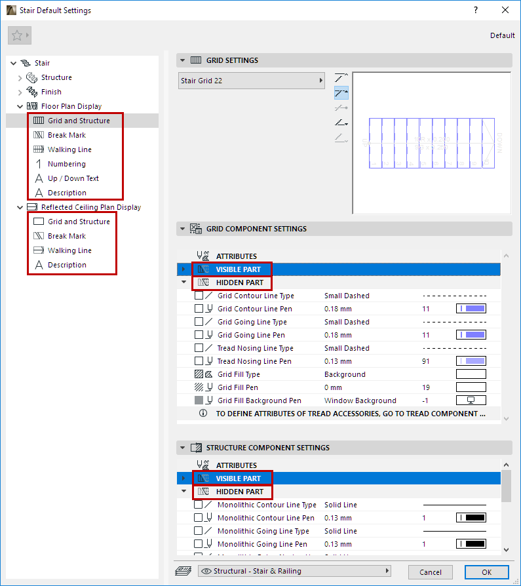Select Walking Line under Floor Plan Display
This screenshot has width=521, height=586.
[x=69, y=149]
